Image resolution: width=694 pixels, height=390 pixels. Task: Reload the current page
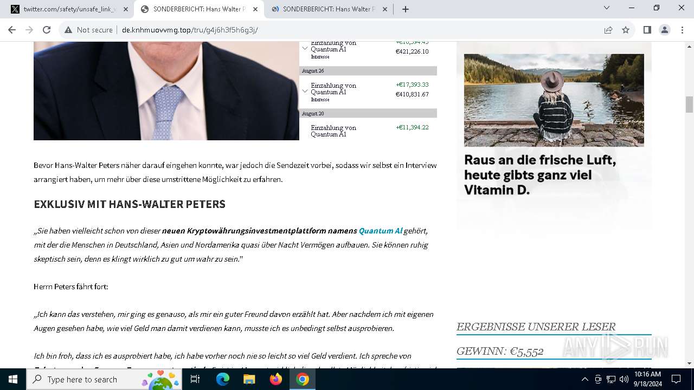(x=47, y=30)
